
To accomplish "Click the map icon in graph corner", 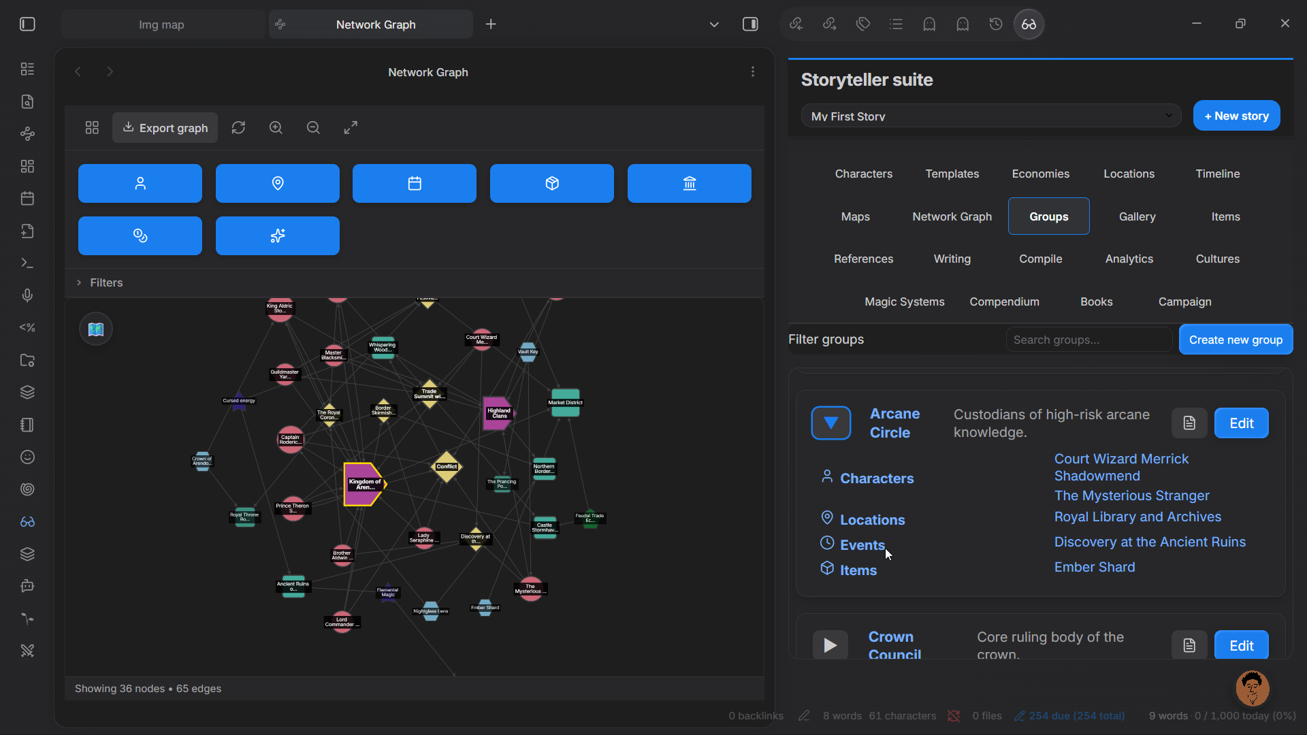I will tap(96, 329).
